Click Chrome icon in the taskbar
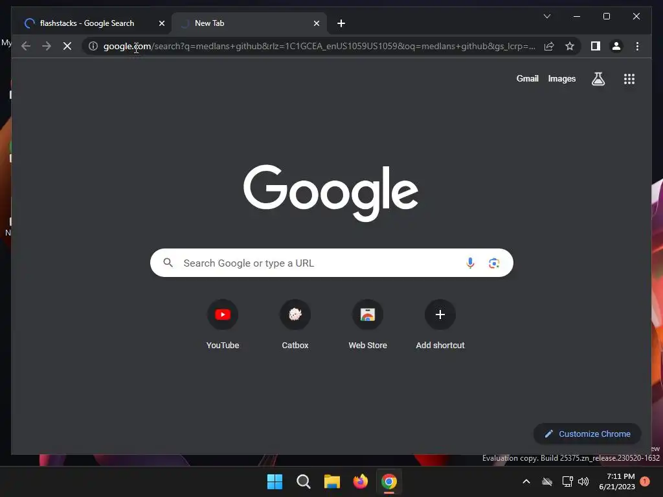This screenshot has height=497, width=663. 389,481
